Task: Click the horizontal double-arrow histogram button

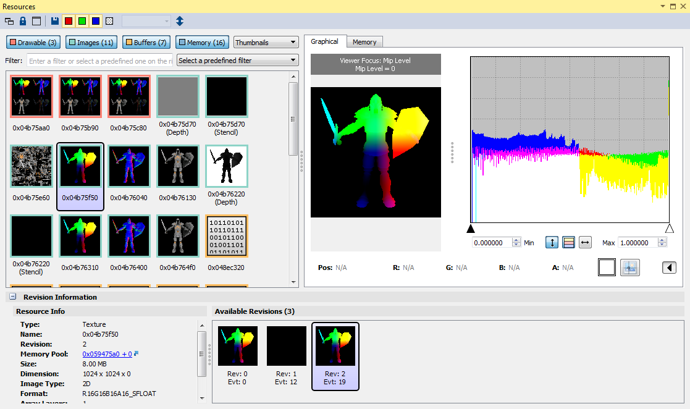Action: [x=584, y=243]
